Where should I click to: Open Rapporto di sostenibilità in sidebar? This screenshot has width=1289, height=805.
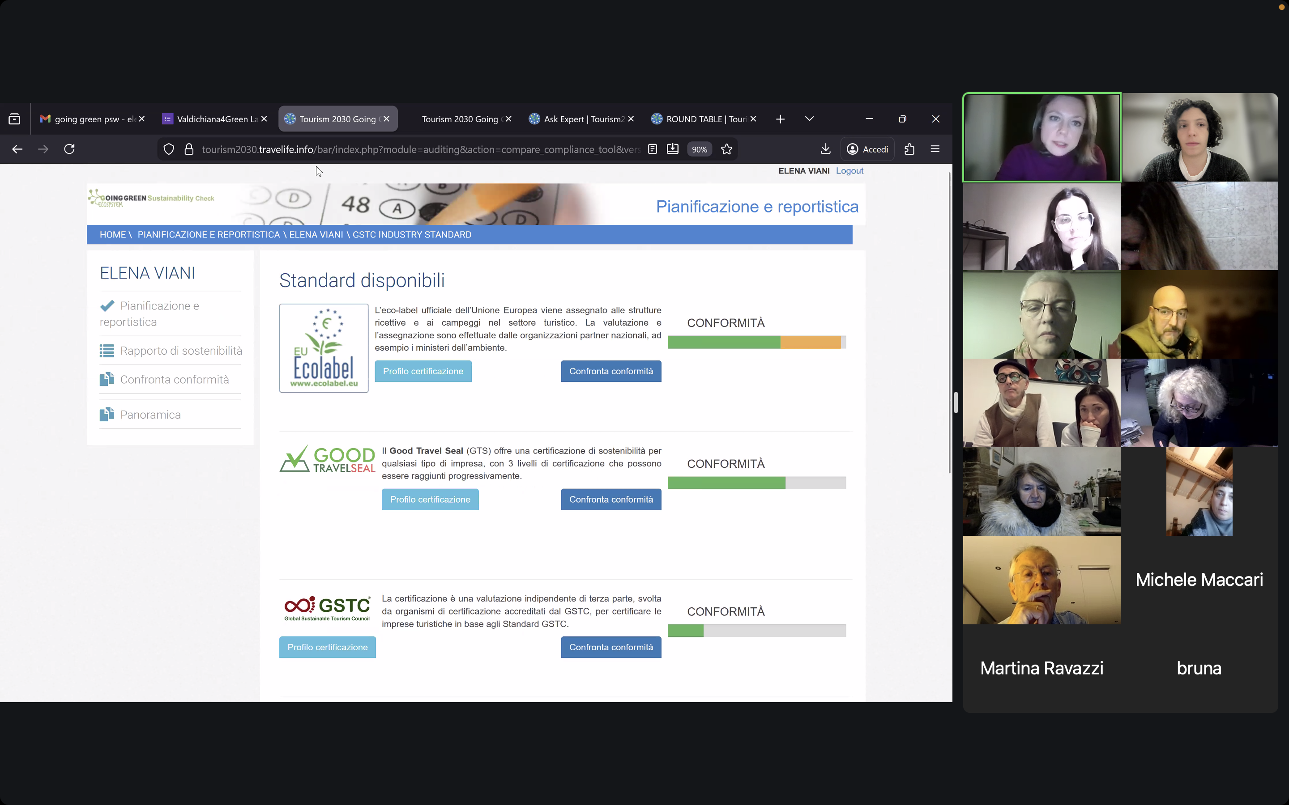(180, 350)
